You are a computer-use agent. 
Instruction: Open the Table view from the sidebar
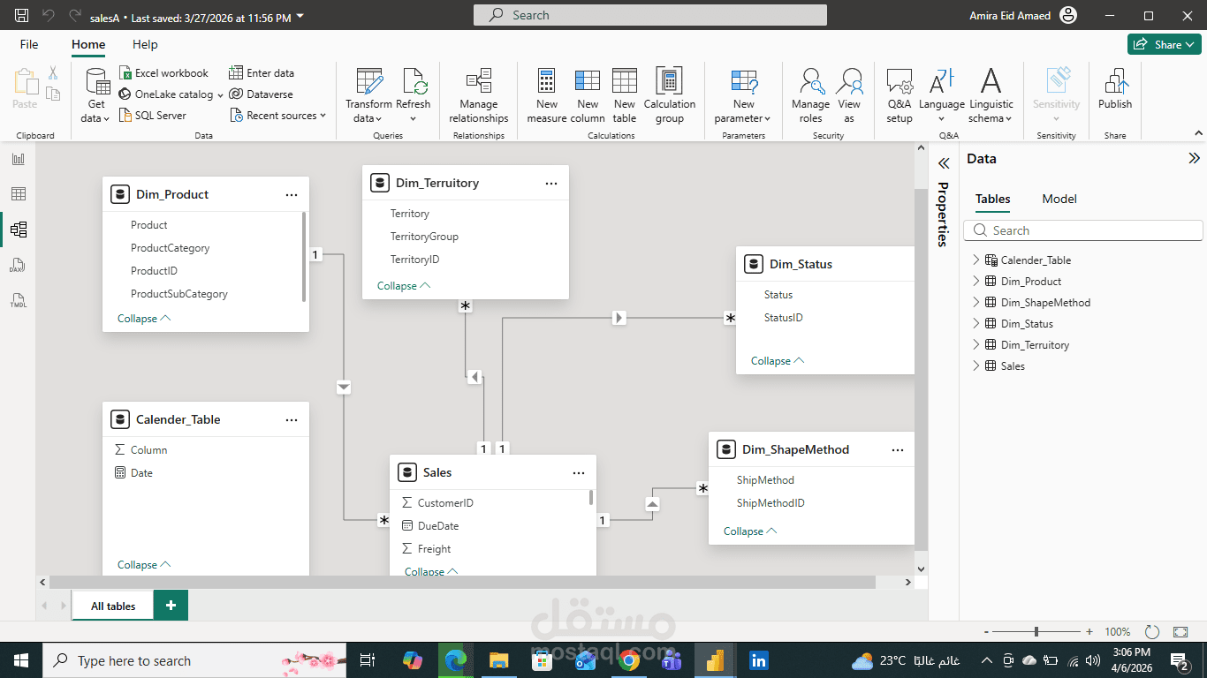point(18,193)
